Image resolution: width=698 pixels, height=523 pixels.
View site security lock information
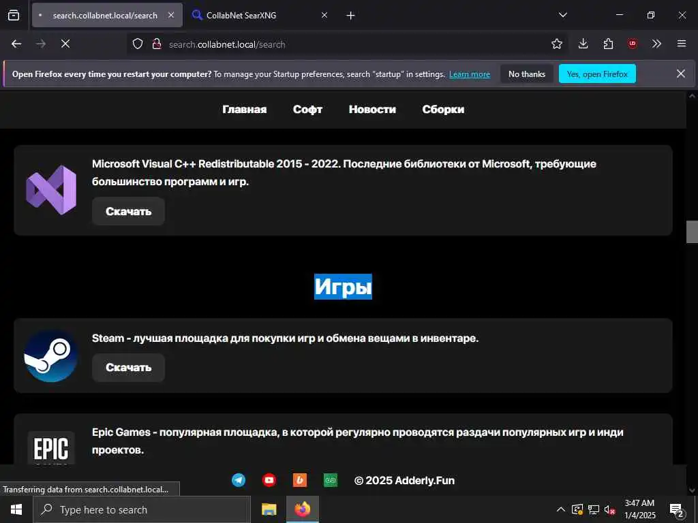pos(156,44)
